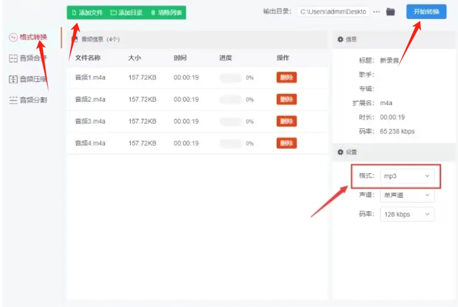Image resolution: width=458 pixels, height=307 pixels.
Task: Delete 音频3.m4a with its 删除 button
Action: click(287, 121)
